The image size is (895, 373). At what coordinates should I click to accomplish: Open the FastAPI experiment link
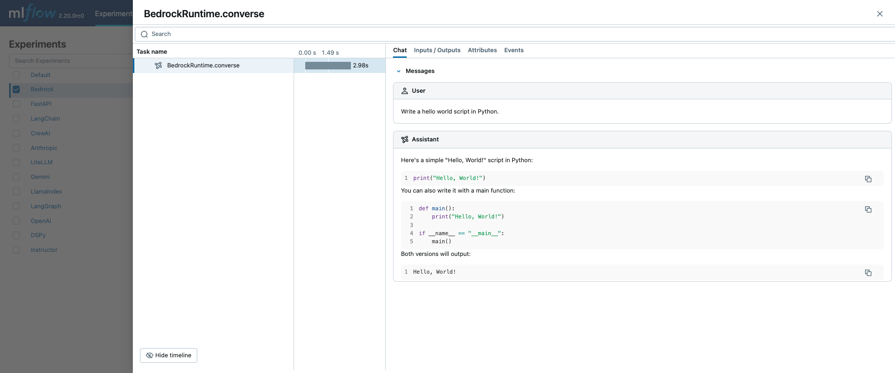(x=41, y=104)
